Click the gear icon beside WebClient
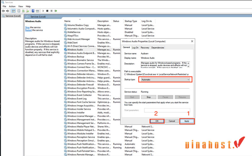Image resolution: width=252 pixels, height=156 pixels. point(66,43)
